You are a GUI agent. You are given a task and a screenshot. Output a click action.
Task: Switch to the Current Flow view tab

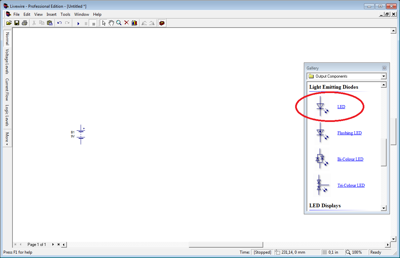point(7,90)
